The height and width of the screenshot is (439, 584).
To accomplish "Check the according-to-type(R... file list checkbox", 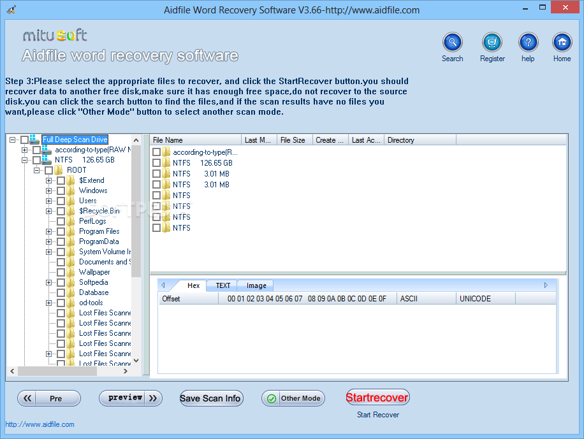I will (x=156, y=152).
